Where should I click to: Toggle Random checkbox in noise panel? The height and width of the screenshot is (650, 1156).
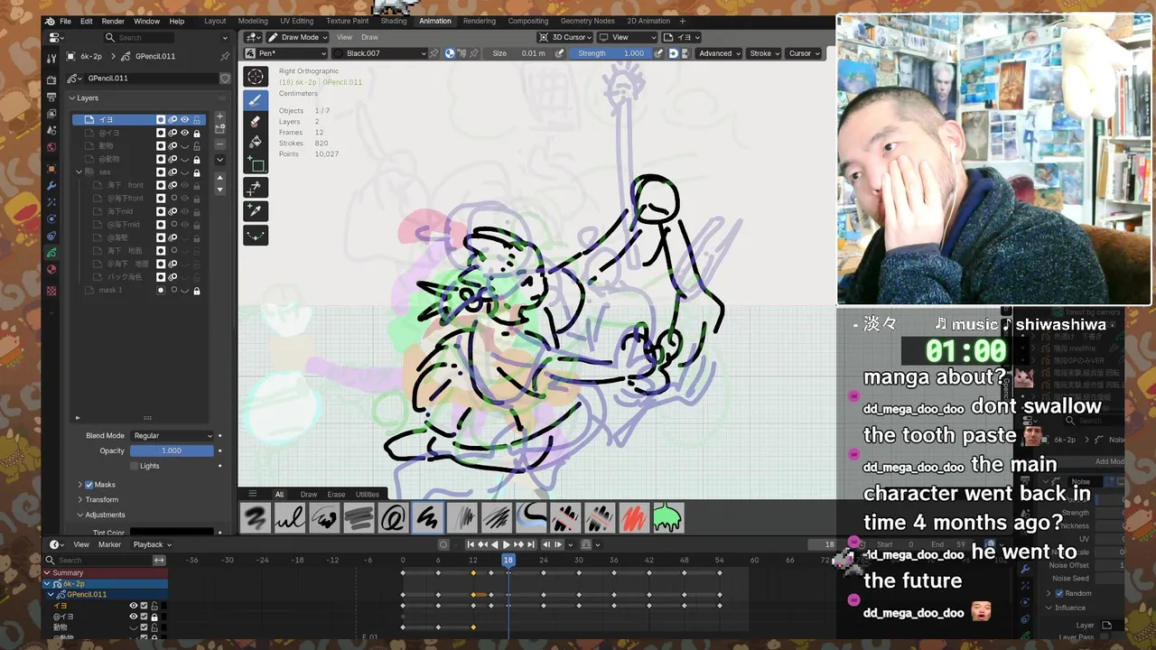coord(1059,593)
